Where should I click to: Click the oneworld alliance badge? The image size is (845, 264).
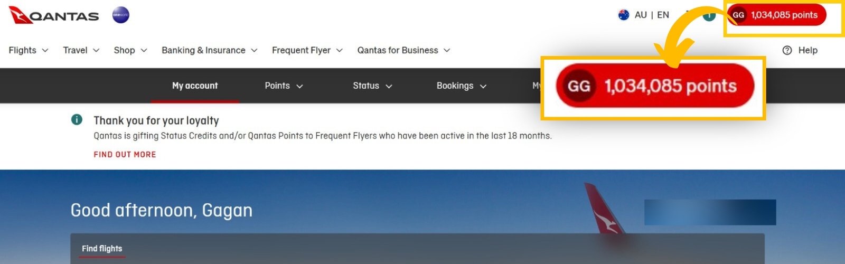(x=121, y=15)
